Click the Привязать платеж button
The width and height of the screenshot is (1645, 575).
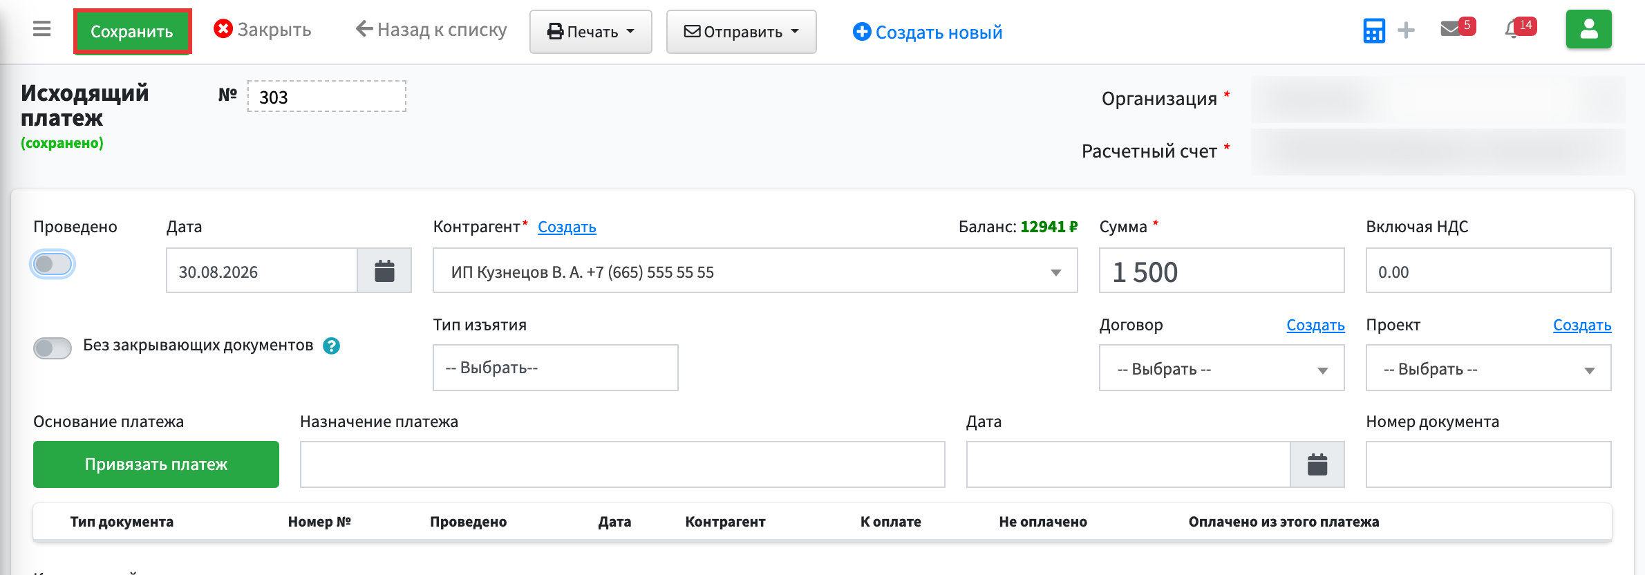[x=156, y=464]
